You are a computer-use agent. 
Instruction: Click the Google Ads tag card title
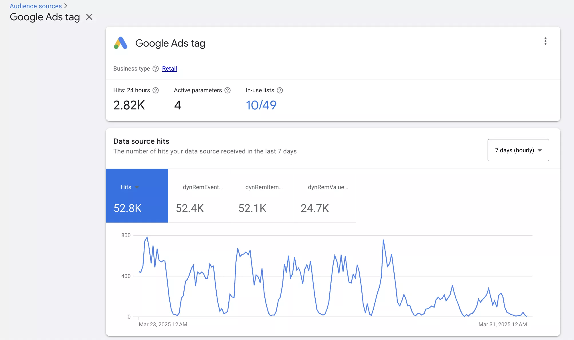point(170,43)
